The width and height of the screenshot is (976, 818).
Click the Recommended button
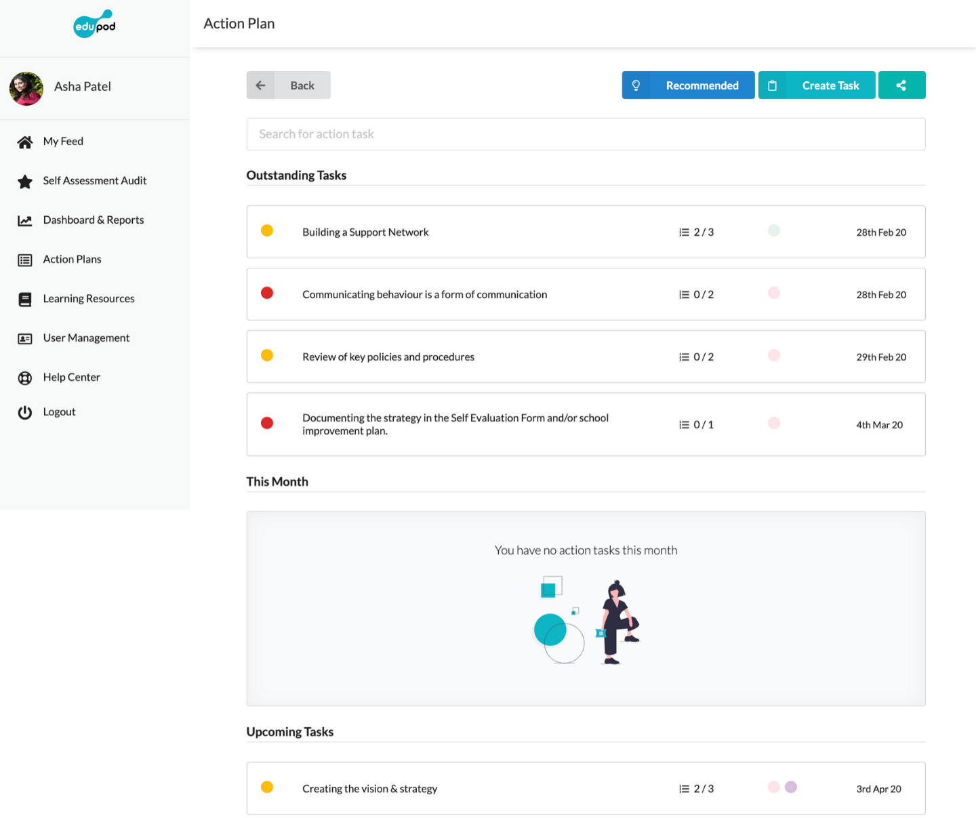click(x=688, y=85)
